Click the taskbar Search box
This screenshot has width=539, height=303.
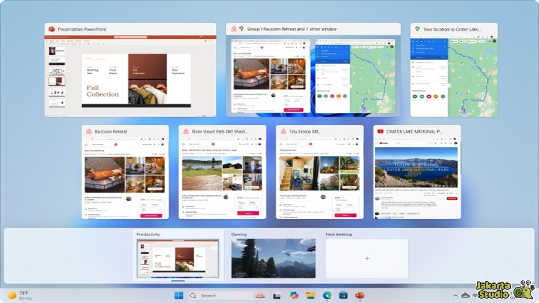228,296
